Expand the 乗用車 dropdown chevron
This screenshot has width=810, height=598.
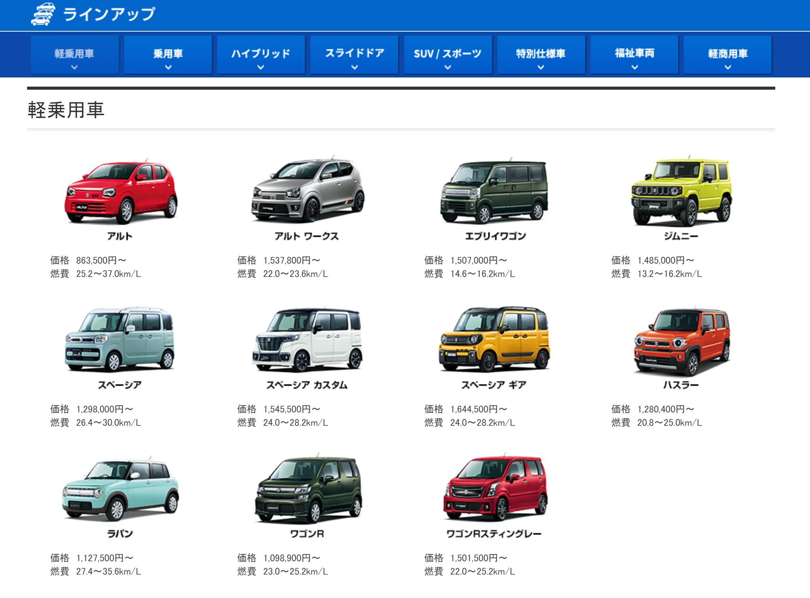point(168,67)
